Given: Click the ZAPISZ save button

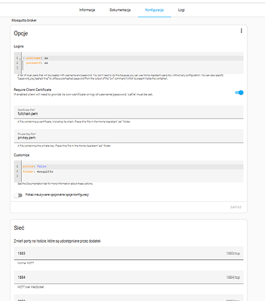Looking at the screenshot, I should [235, 207].
